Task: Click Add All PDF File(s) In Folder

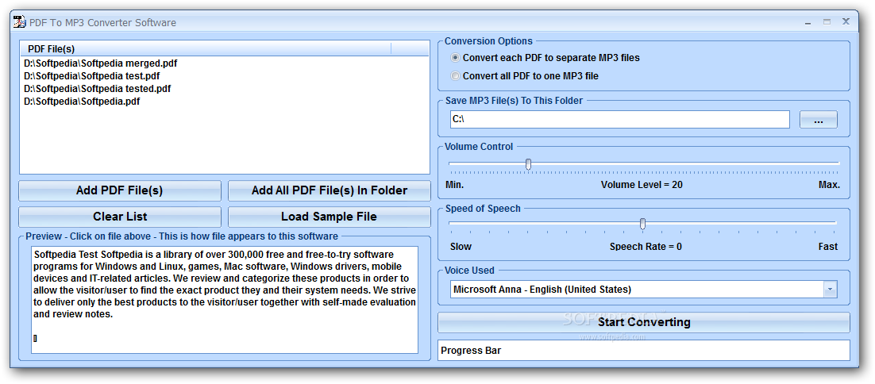Action: 330,190
